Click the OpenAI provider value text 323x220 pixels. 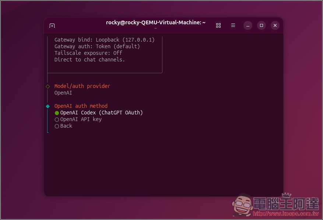point(63,93)
